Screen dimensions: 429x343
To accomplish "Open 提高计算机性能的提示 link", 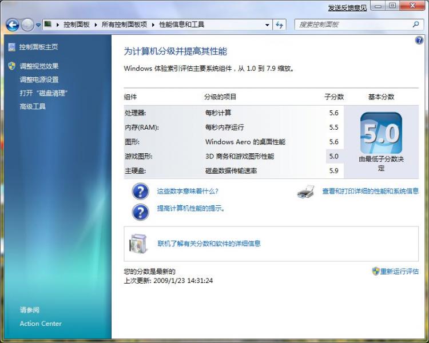I will pos(191,209).
